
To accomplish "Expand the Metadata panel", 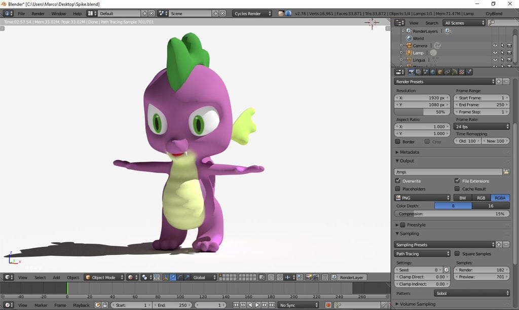I will 397,152.
